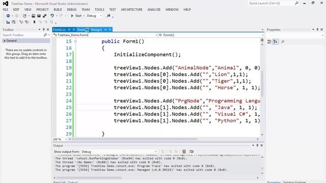
Task: Open the BUILD menu
Action: [x=58, y=10]
